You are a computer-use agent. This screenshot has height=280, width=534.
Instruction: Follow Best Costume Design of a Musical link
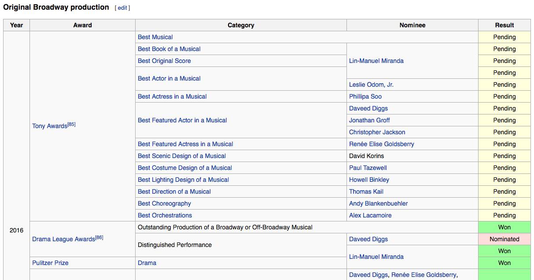(185, 168)
